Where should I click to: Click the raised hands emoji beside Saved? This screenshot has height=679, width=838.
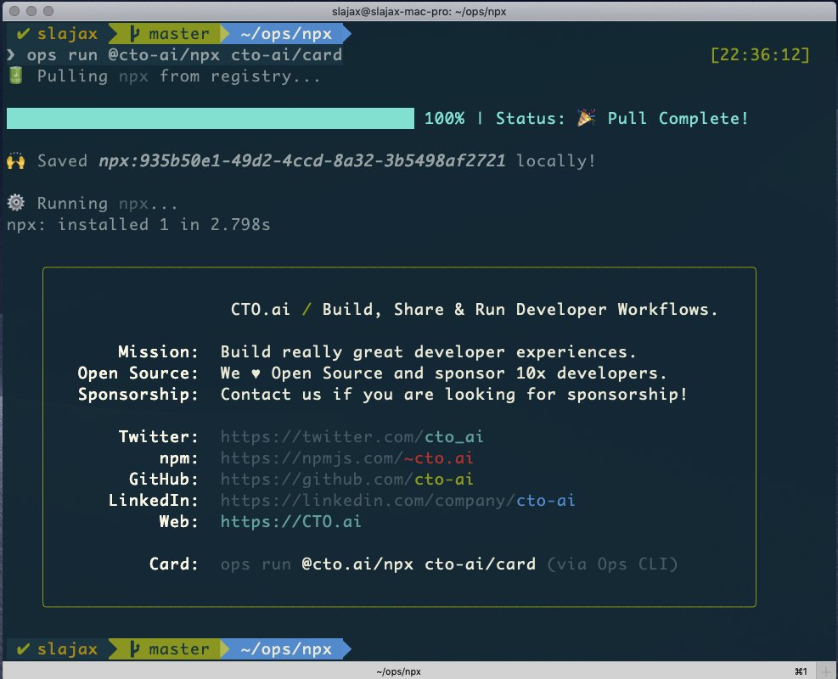point(15,160)
